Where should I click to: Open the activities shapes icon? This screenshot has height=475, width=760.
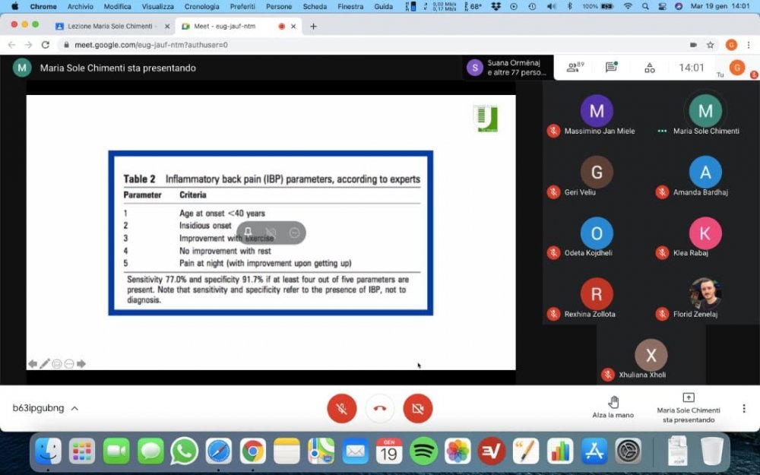650,68
